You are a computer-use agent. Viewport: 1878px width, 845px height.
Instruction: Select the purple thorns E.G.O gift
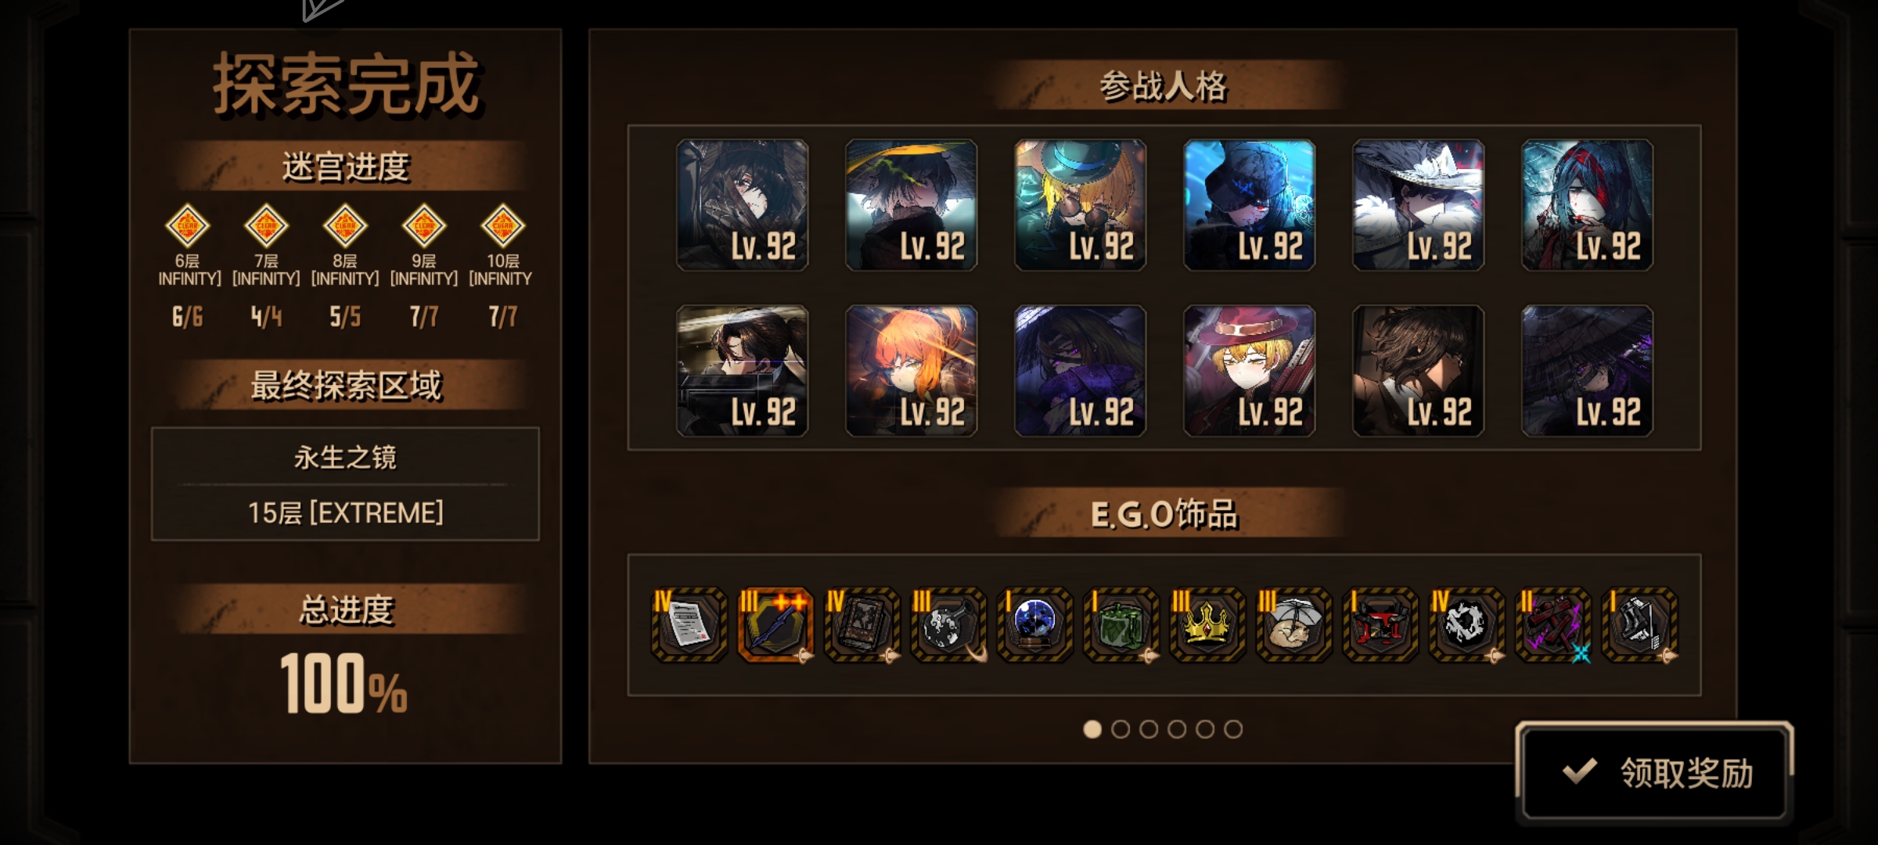[x=1553, y=624]
